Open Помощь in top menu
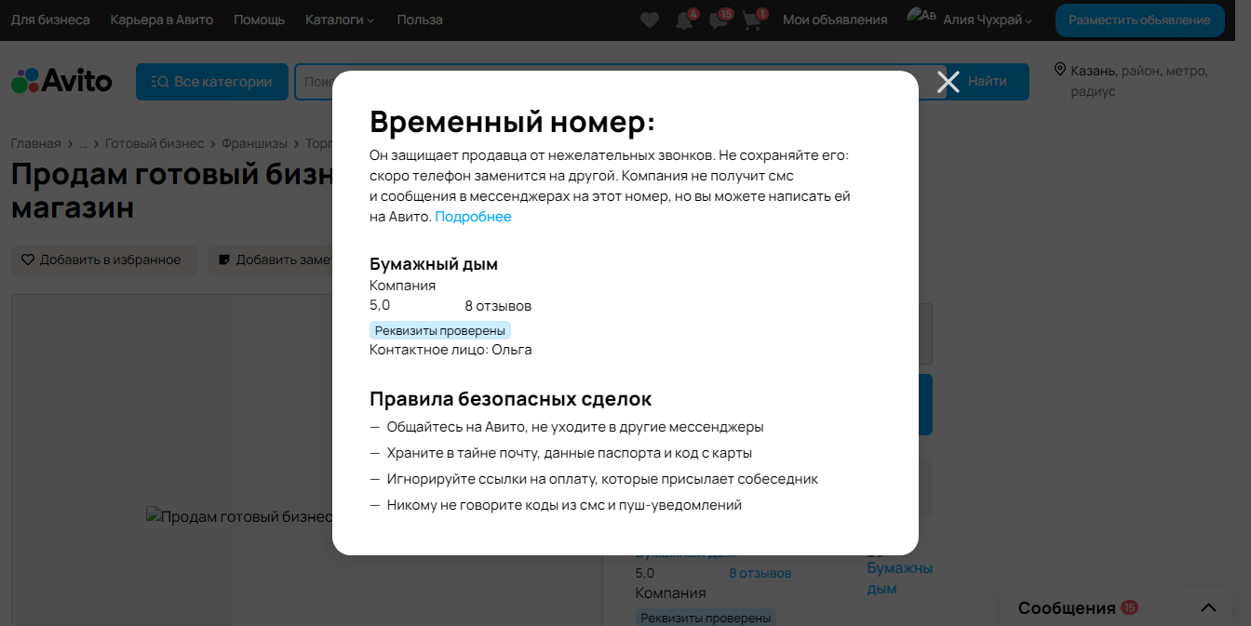Image resolution: width=1251 pixels, height=626 pixels. pos(260,20)
